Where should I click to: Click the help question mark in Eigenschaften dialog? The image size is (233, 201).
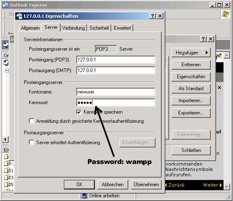153,16
